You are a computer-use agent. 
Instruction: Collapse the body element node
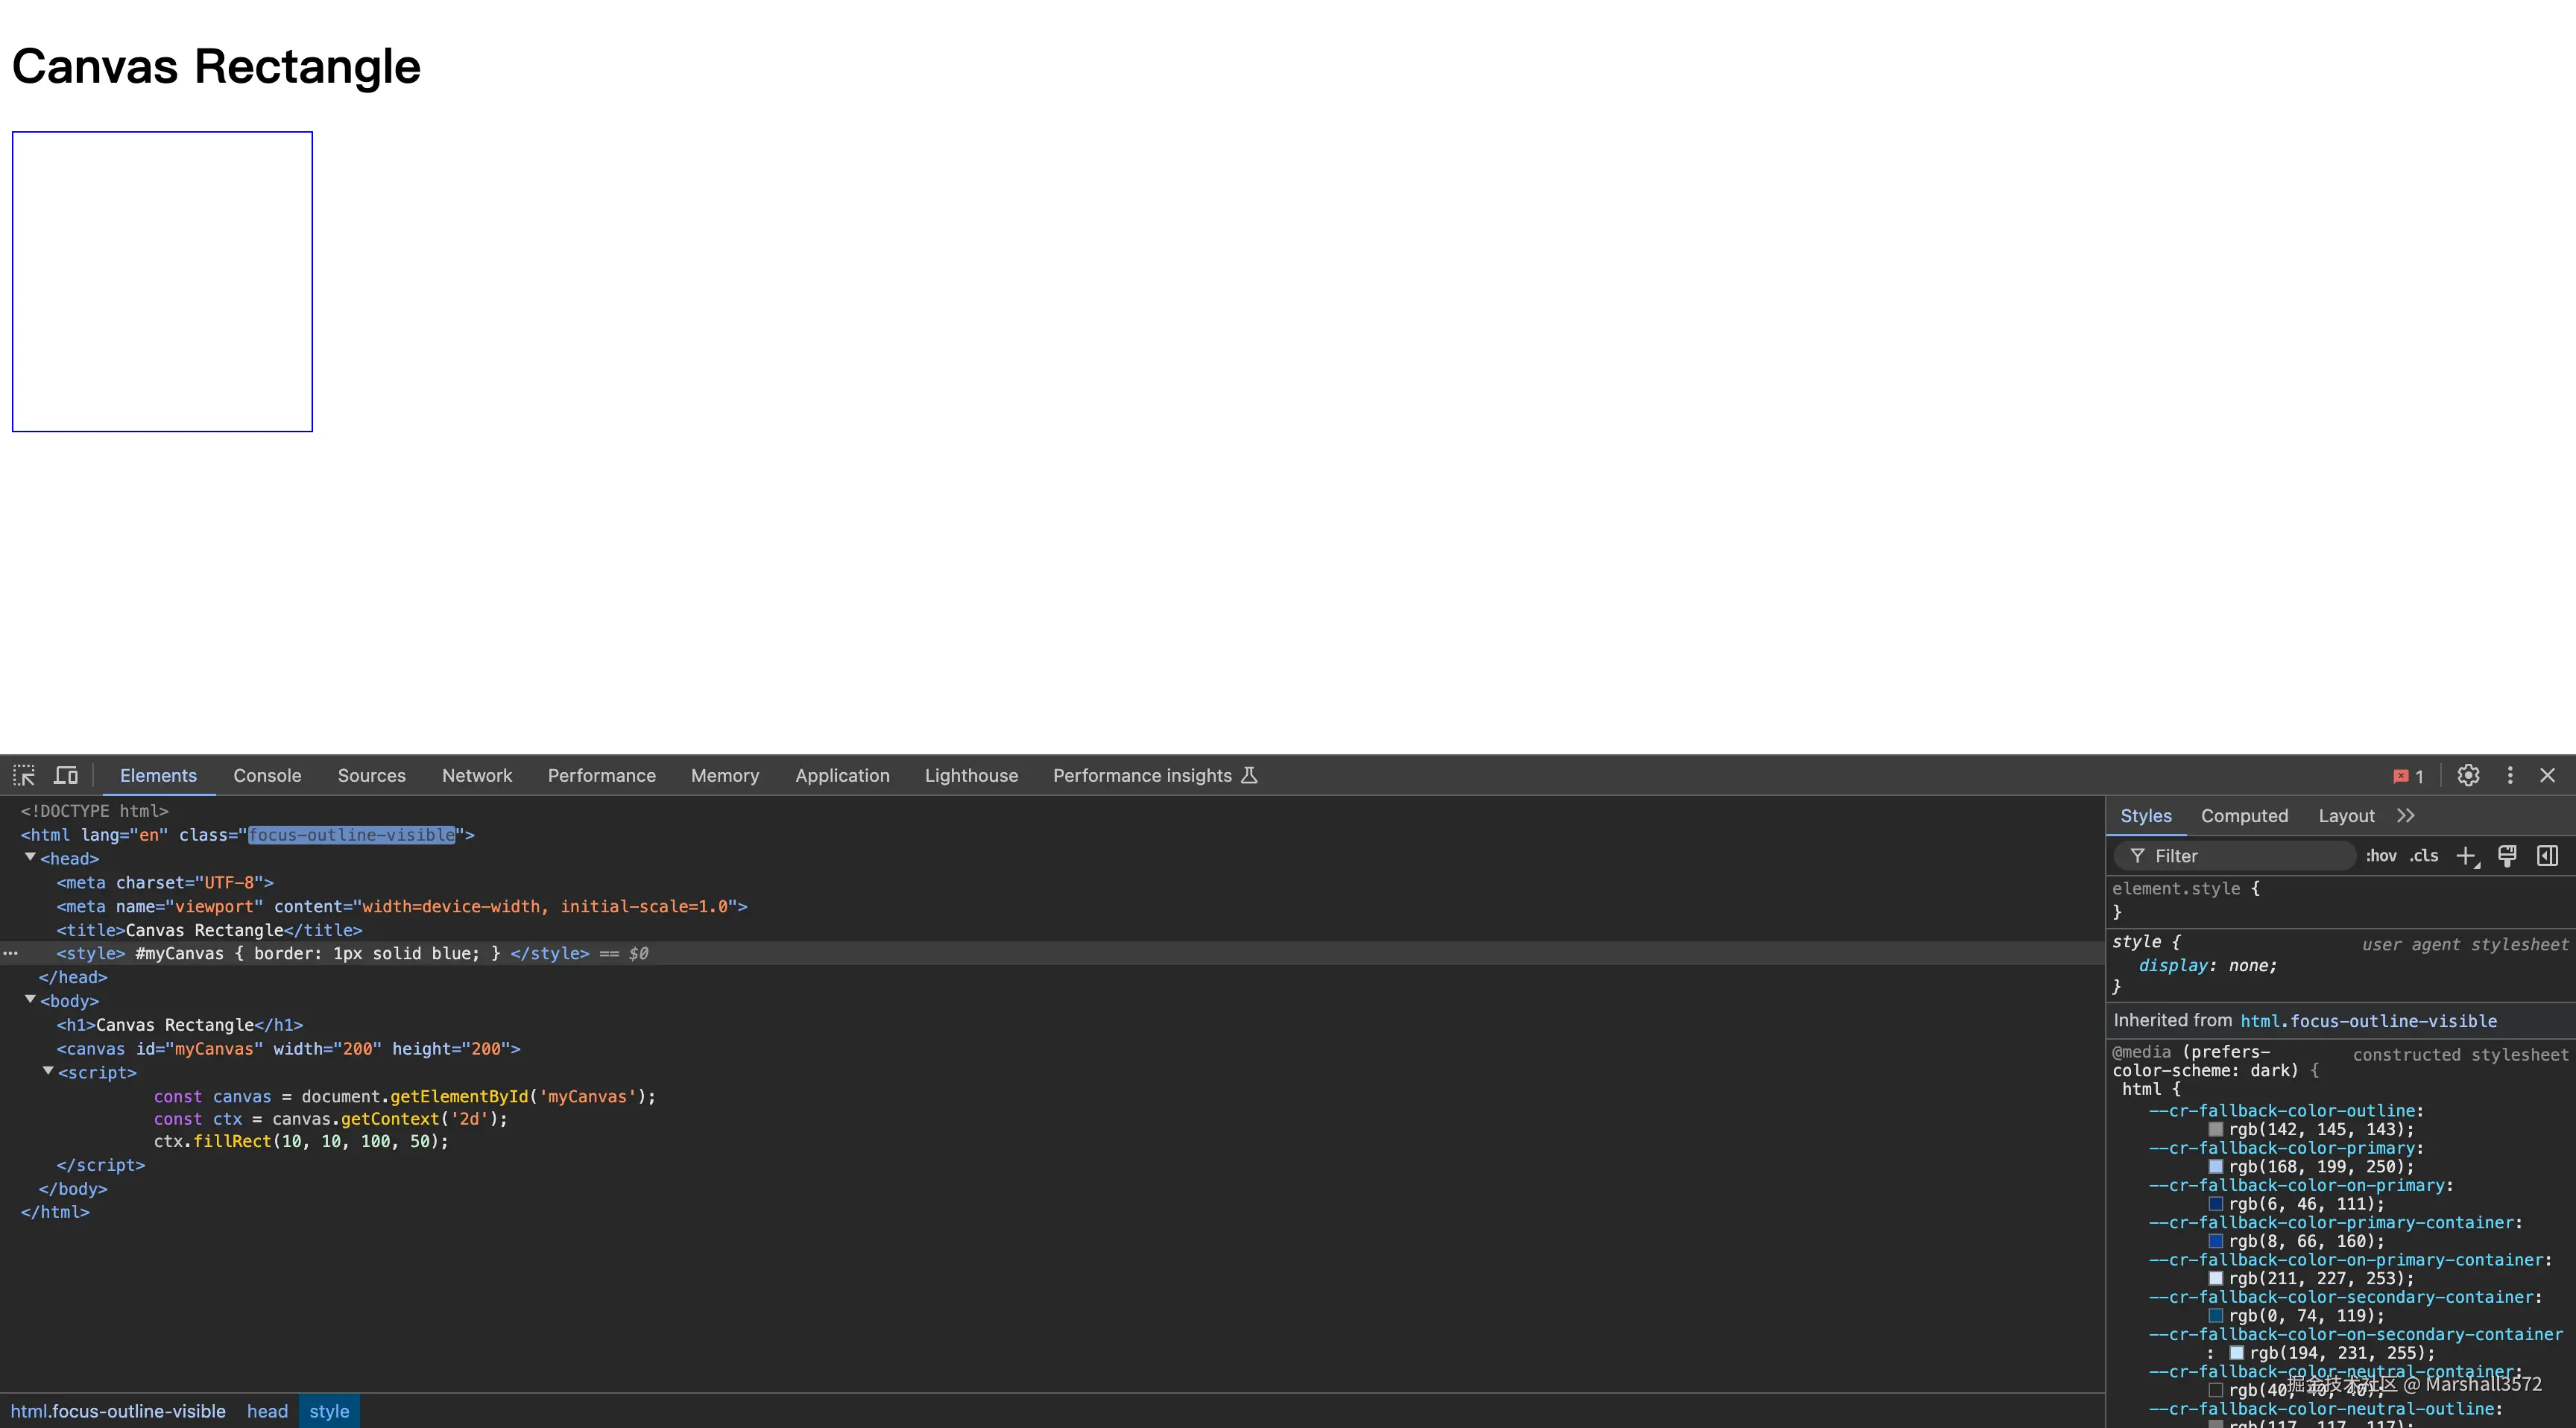coord(30,1000)
